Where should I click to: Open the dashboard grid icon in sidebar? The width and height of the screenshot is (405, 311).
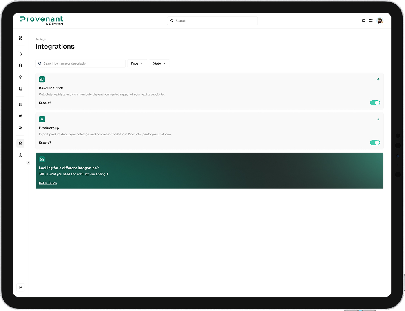click(x=20, y=38)
